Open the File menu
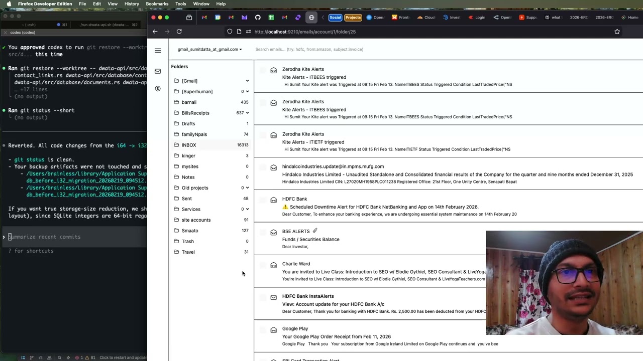The height and width of the screenshot is (361, 643). [82, 4]
